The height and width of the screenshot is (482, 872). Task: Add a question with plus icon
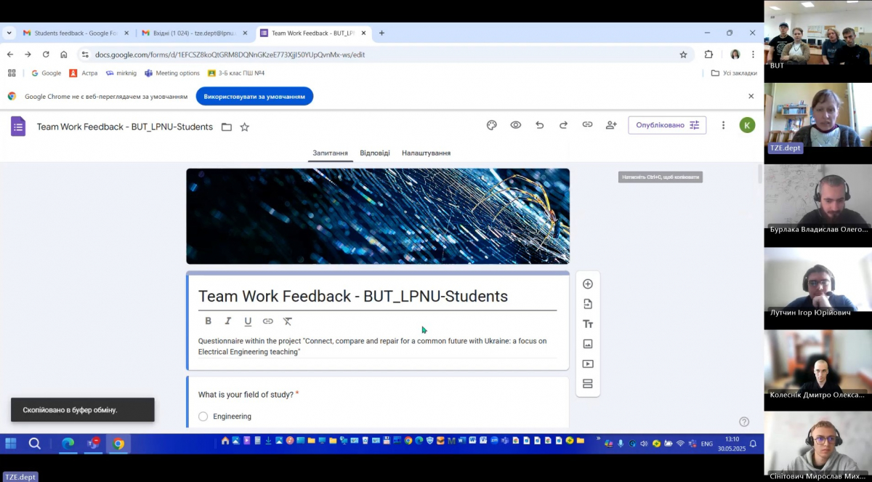pyautogui.click(x=588, y=284)
